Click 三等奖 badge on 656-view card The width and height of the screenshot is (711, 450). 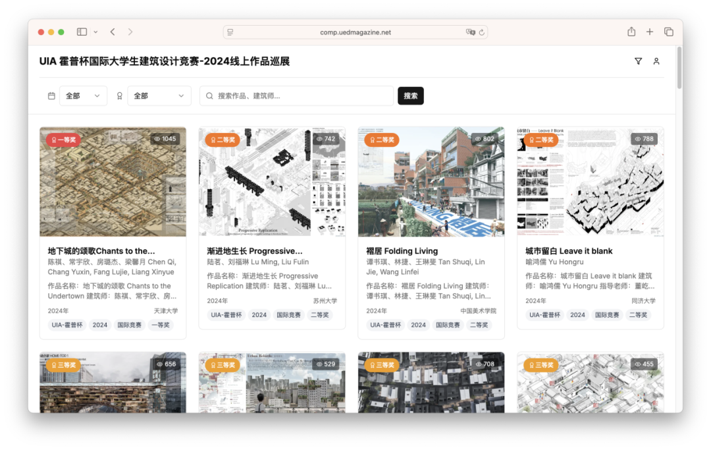[63, 365]
